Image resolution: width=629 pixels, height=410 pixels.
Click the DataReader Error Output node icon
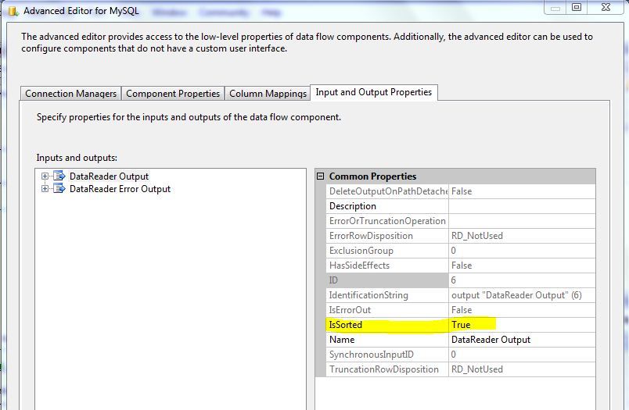click(x=59, y=188)
